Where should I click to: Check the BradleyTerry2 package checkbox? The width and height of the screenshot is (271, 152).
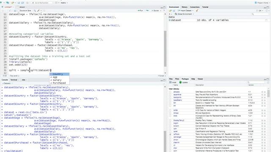coord(170,120)
